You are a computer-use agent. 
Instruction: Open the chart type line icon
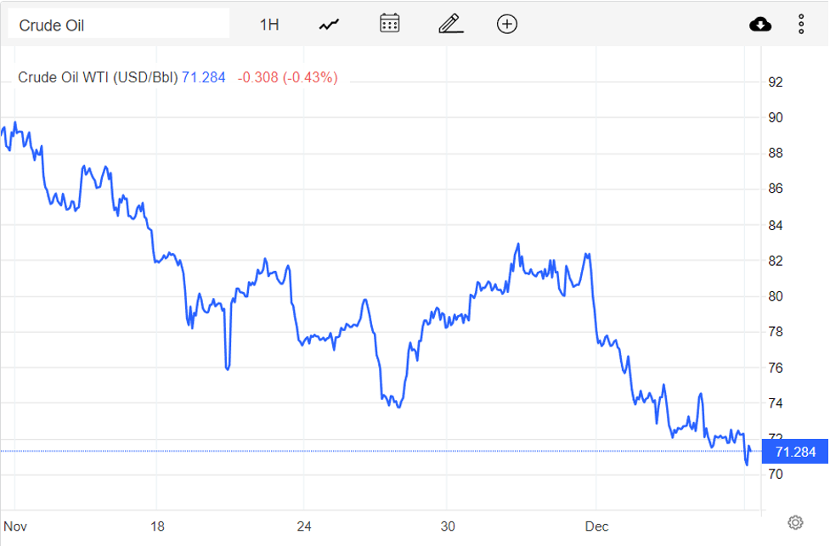(x=329, y=25)
